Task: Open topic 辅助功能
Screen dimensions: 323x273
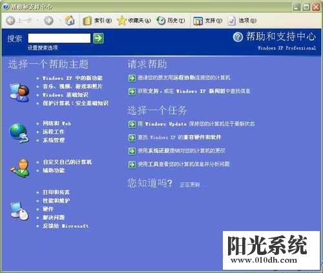Action: [54, 170]
